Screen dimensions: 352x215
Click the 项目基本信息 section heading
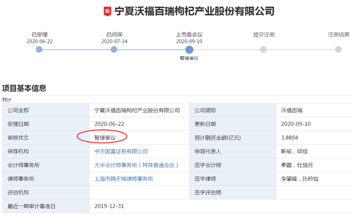coord(24,88)
